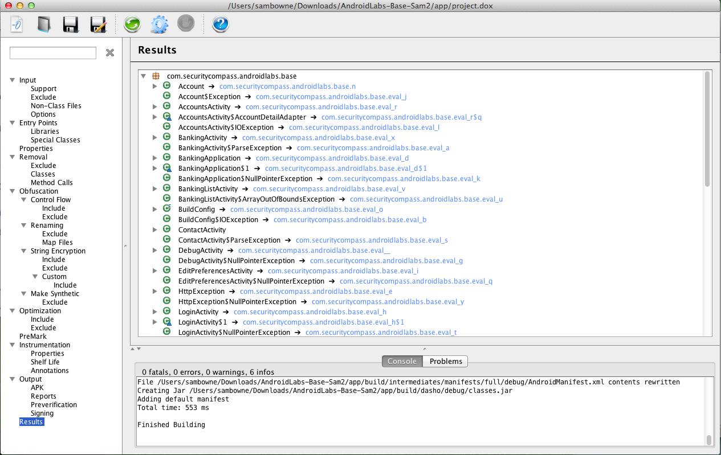721x455 pixels.
Task: Click the 'Finished Building' console line
Action: click(171, 425)
